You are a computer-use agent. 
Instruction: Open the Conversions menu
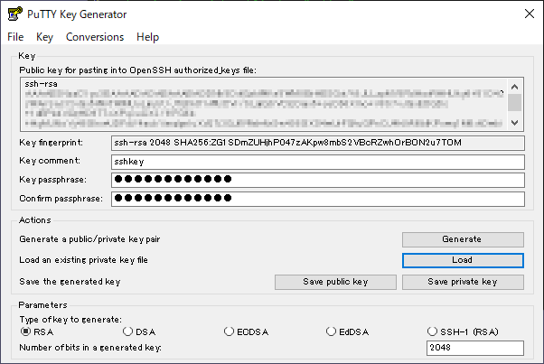click(95, 37)
